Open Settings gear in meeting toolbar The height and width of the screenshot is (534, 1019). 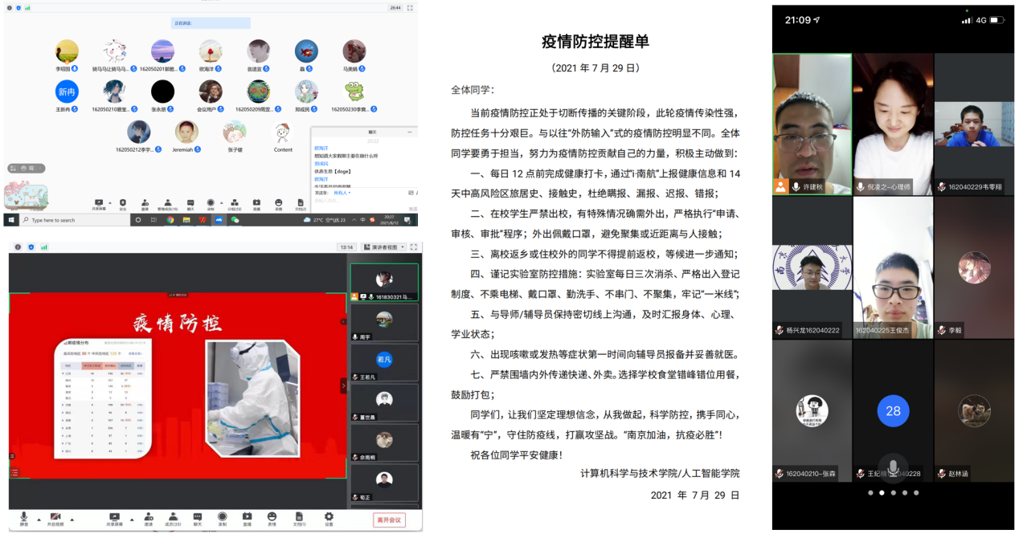click(x=329, y=518)
